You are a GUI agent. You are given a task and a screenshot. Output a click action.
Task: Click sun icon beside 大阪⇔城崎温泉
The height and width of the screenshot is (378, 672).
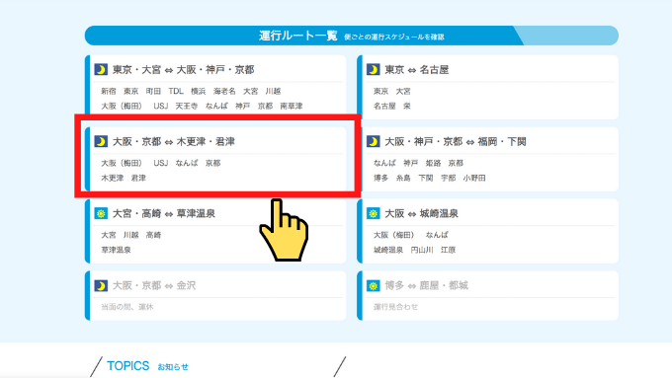[373, 213]
